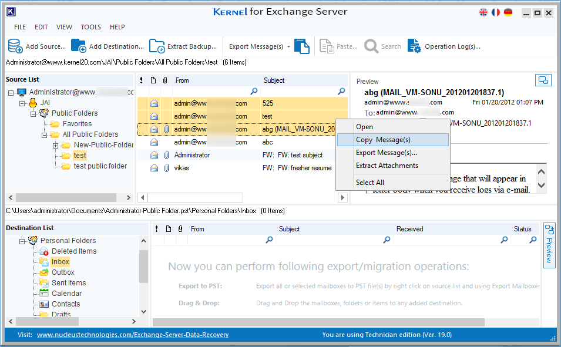Open the VIEW menu
Viewport: 561px width, 347px height.
[65, 27]
